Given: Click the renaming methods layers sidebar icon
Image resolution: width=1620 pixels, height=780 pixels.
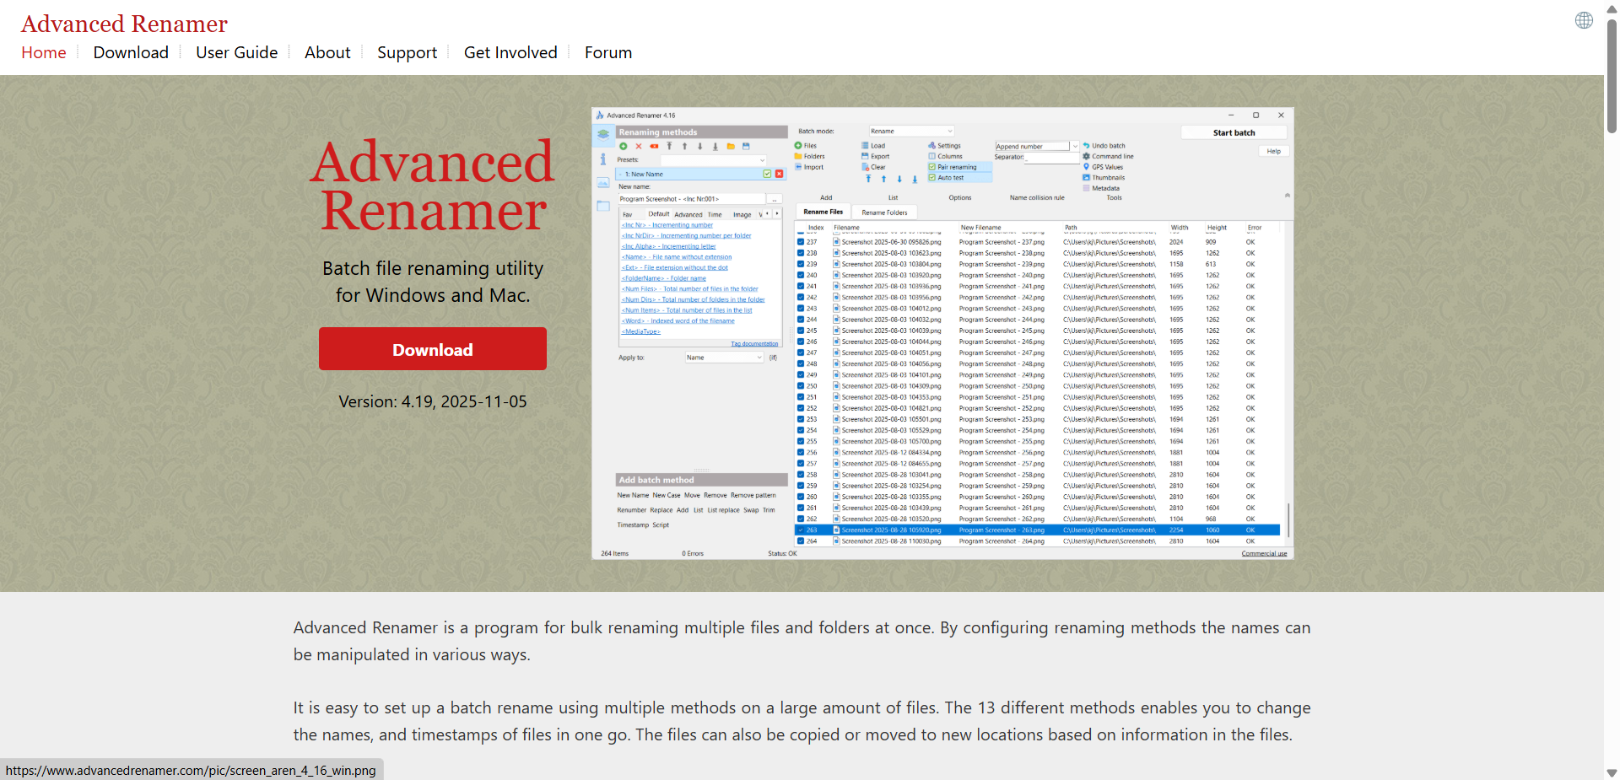Looking at the screenshot, I should (x=603, y=134).
